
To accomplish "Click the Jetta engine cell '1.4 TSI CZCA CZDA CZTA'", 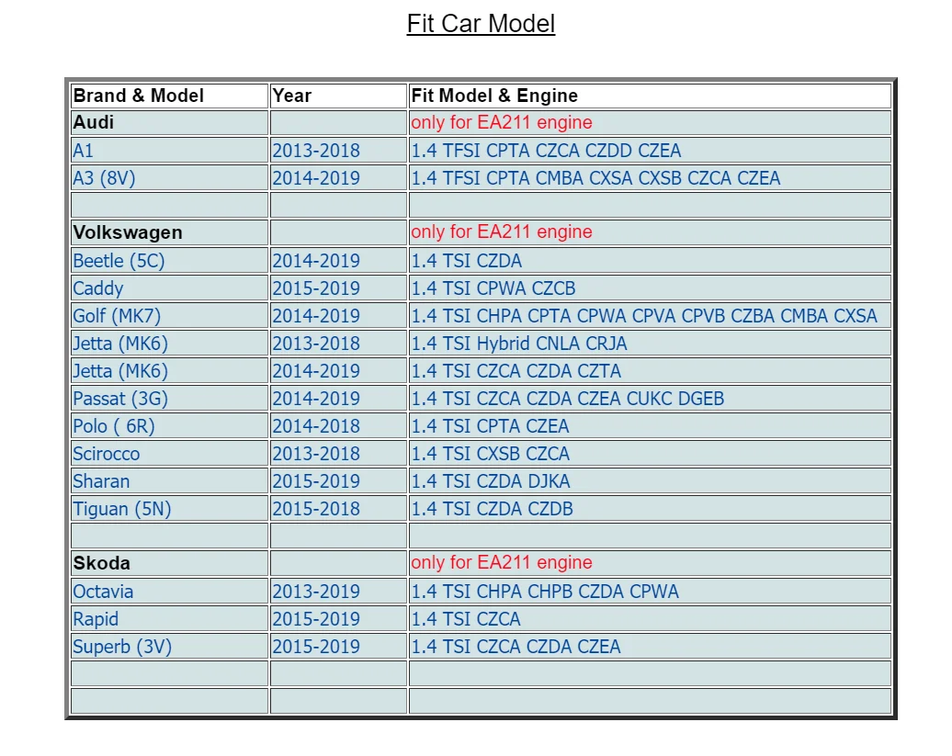I will coord(650,371).
